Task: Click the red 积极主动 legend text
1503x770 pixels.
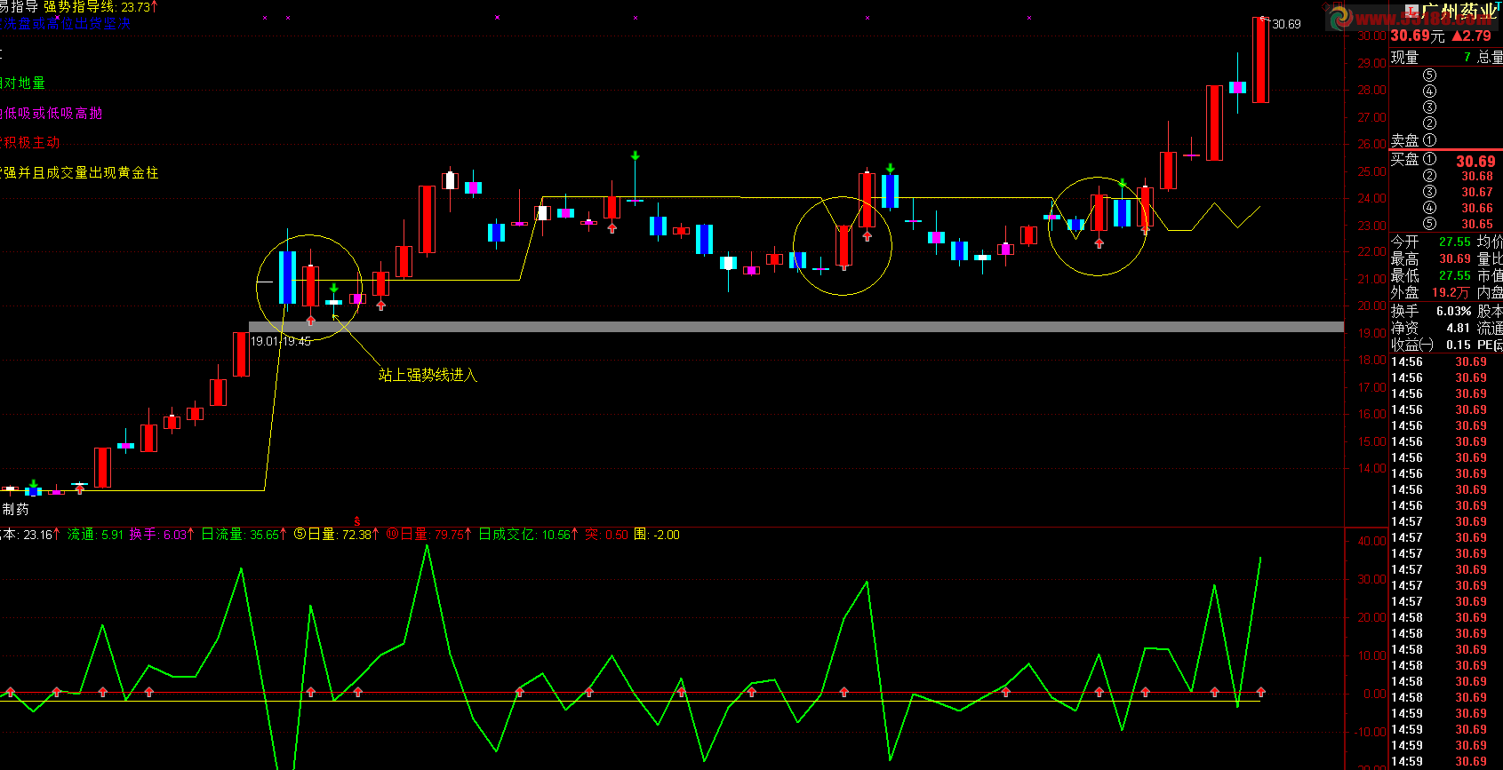Action: click(30, 143)
